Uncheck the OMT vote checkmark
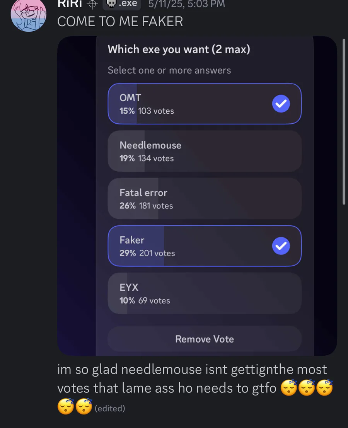348x428 pixels. click(x=281, y=104)
